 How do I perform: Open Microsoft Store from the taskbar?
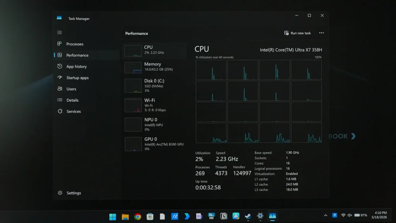point(150,217)
